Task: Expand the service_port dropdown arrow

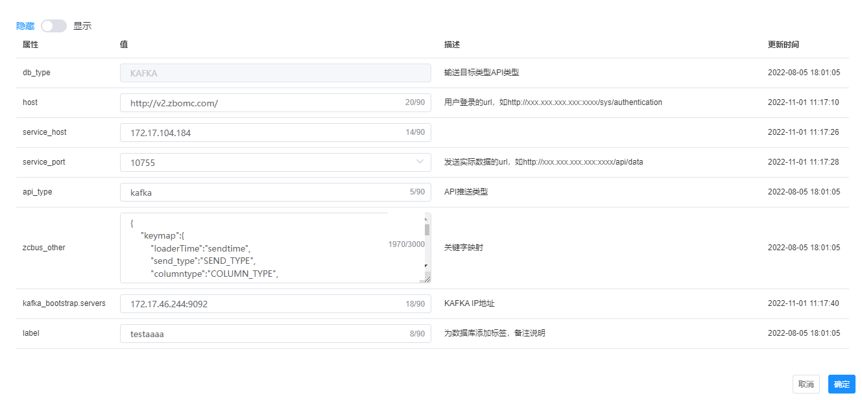Action: point(420,162)
